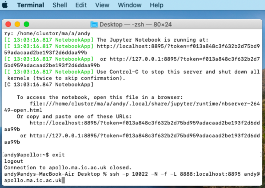Viewport: 265px width, 188px height.
Task: Click the 'logout' text line
Action: point(14,161)
